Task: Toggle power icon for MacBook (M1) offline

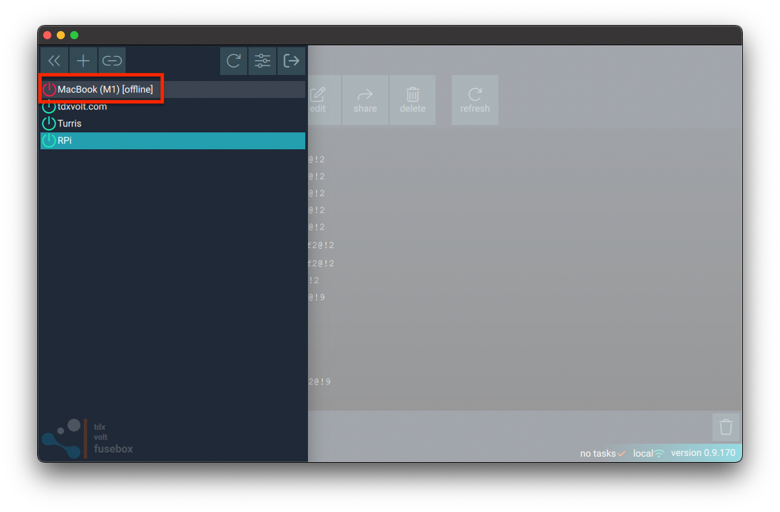Action: [x=49, y=90]
